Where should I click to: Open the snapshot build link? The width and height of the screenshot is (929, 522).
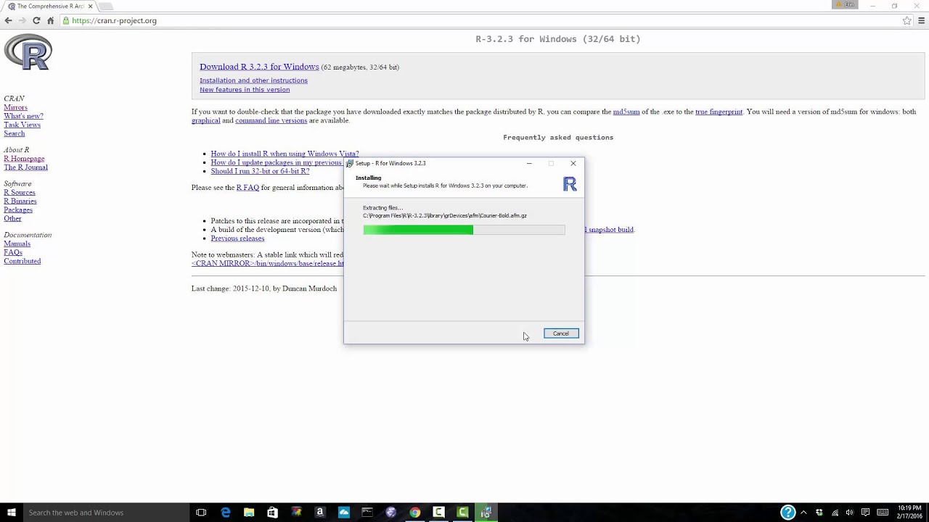click(x=610, y=230)
